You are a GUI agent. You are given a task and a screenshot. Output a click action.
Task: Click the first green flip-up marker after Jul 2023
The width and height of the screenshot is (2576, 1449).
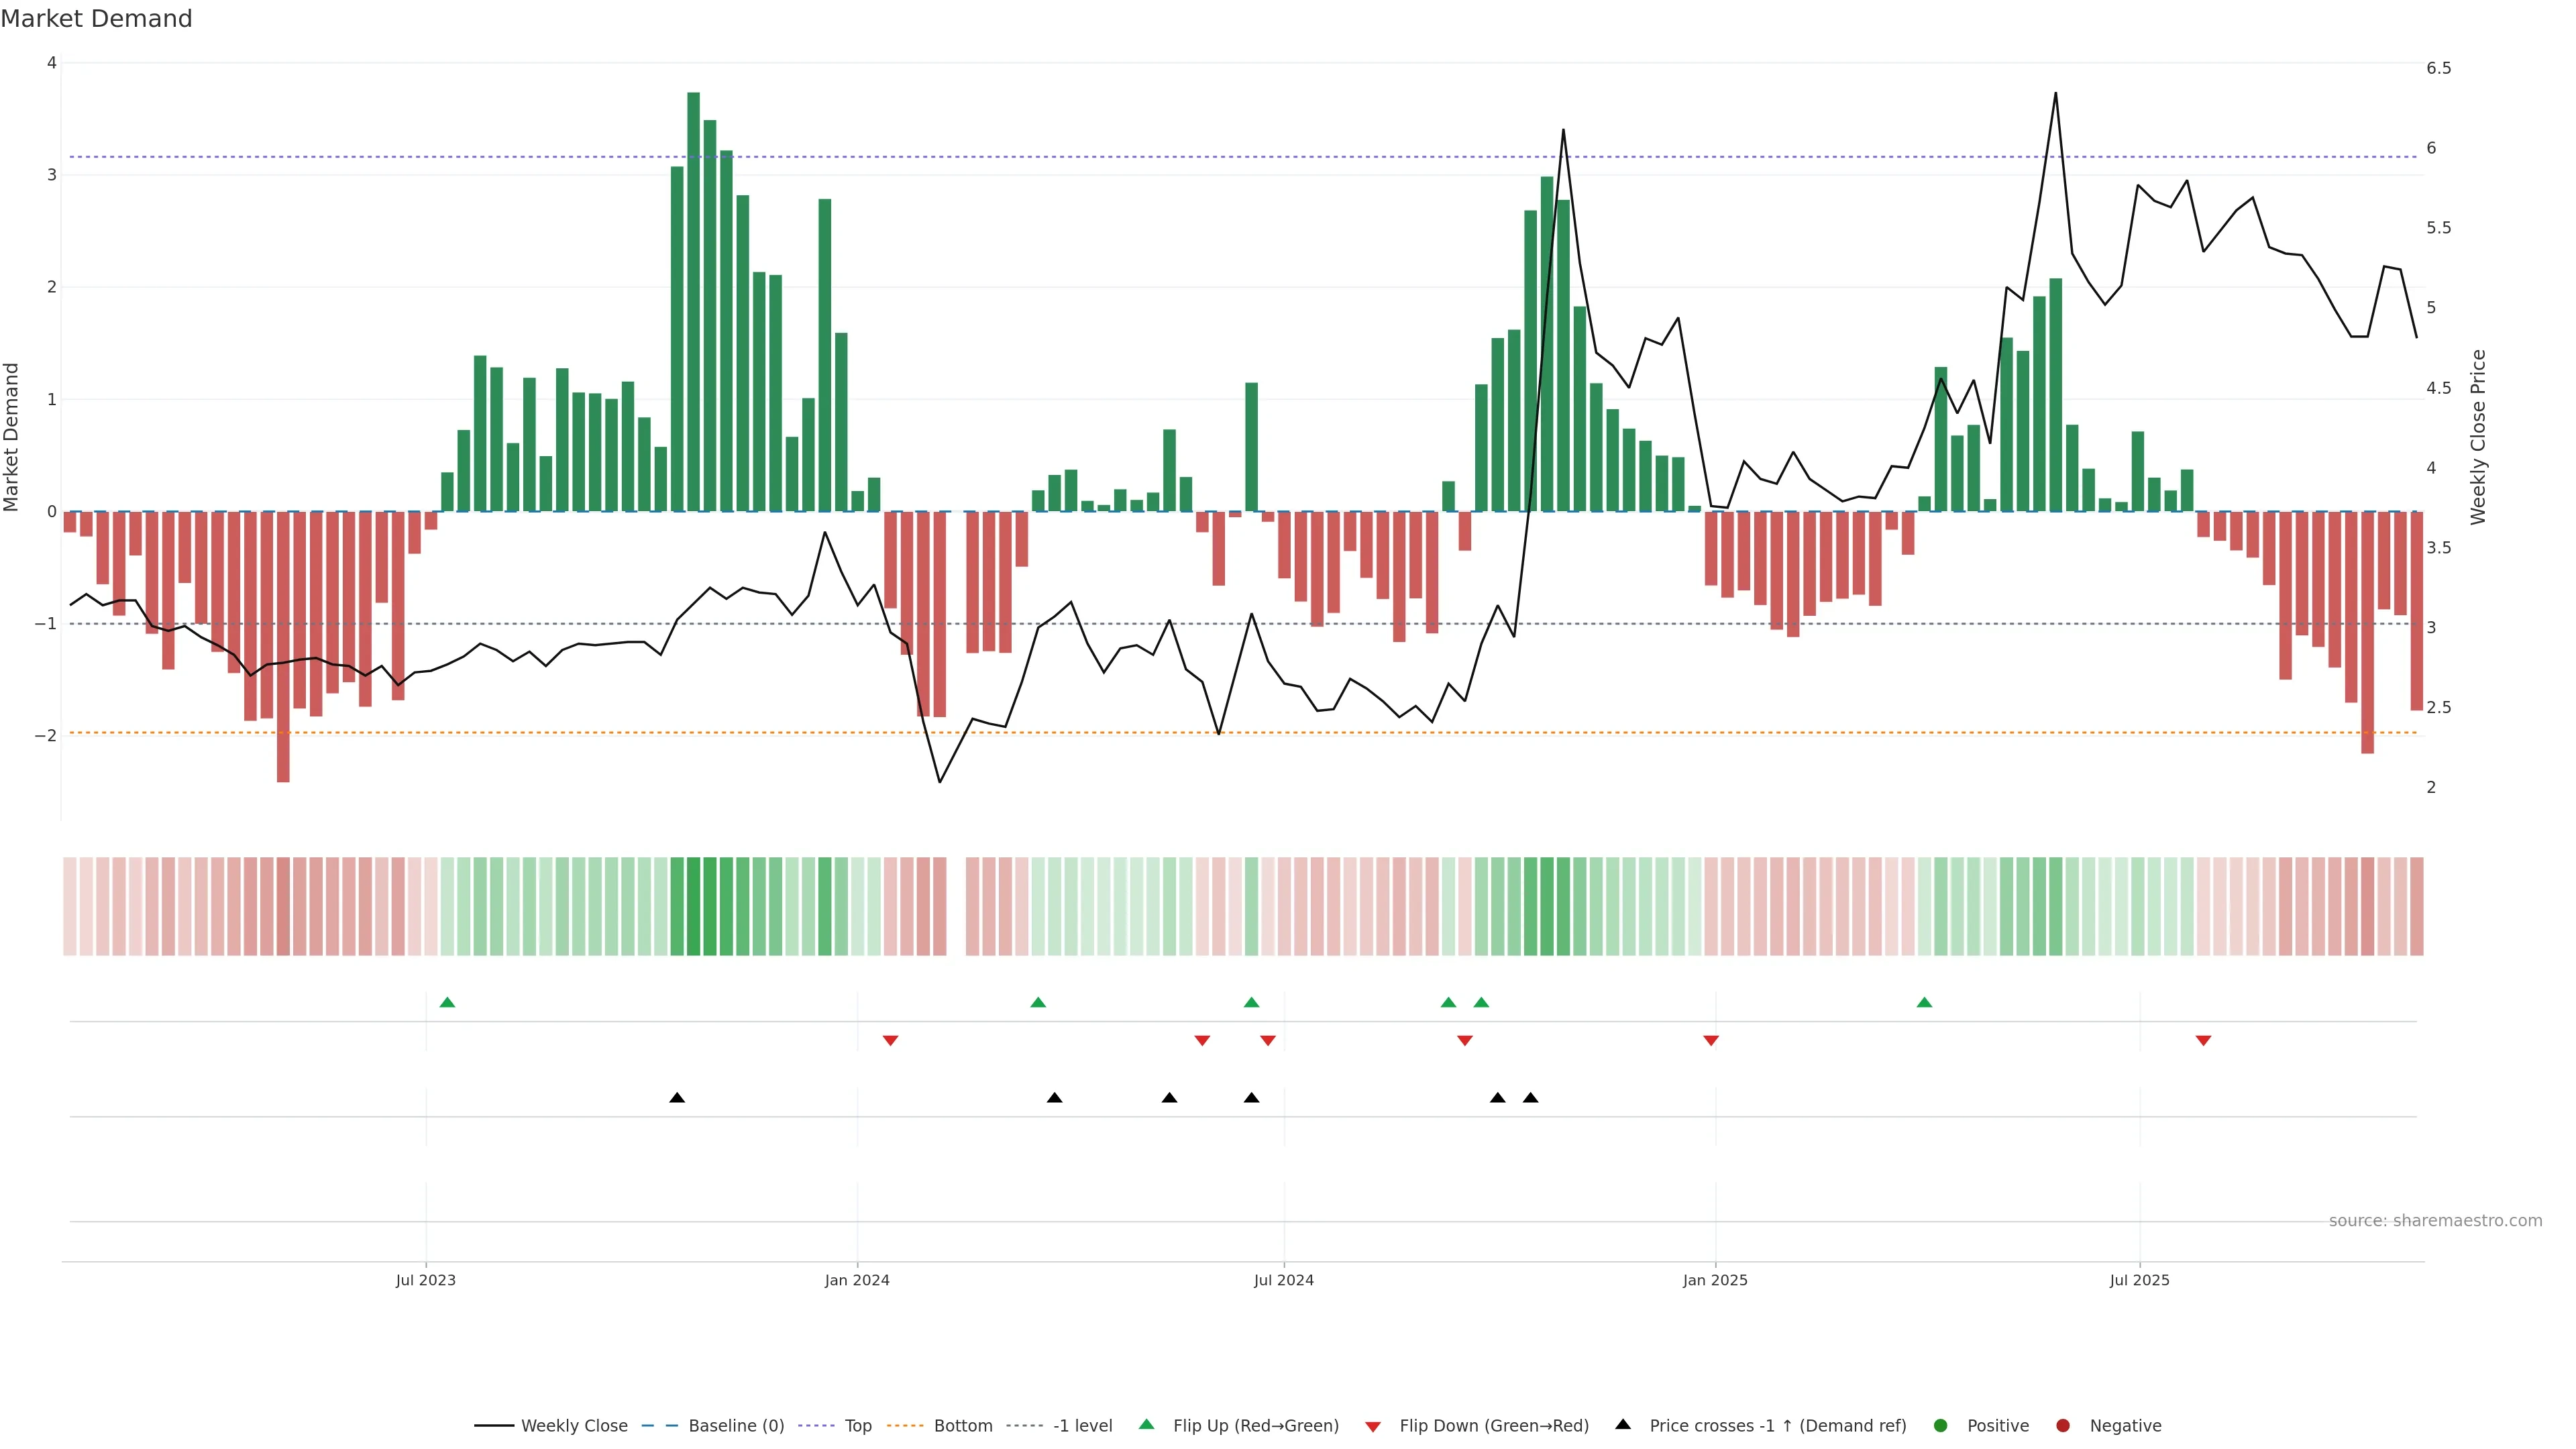[x=447, y=1003]
